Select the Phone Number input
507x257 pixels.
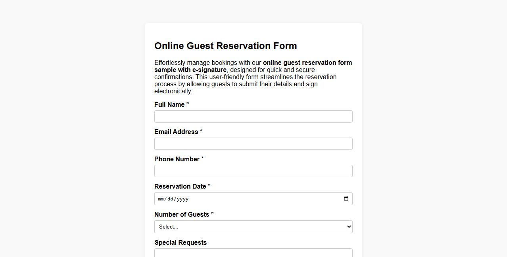pyautogui.click(x=253, y=171)
